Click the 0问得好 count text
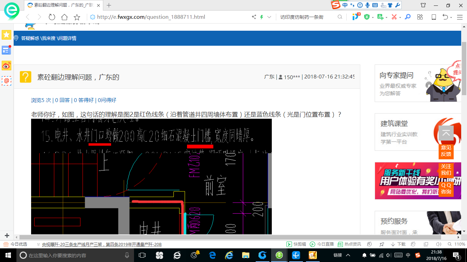This screenshot has width=467, height=262. pos(107,100)
